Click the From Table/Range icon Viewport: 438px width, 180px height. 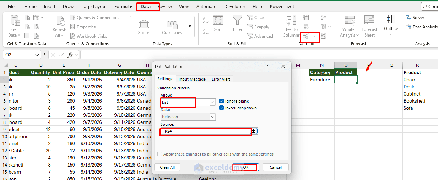[27, 36]
